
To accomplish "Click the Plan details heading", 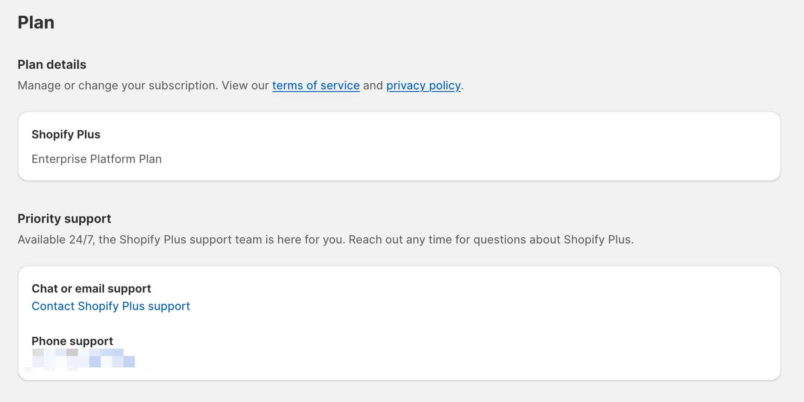I will point(52,64).
